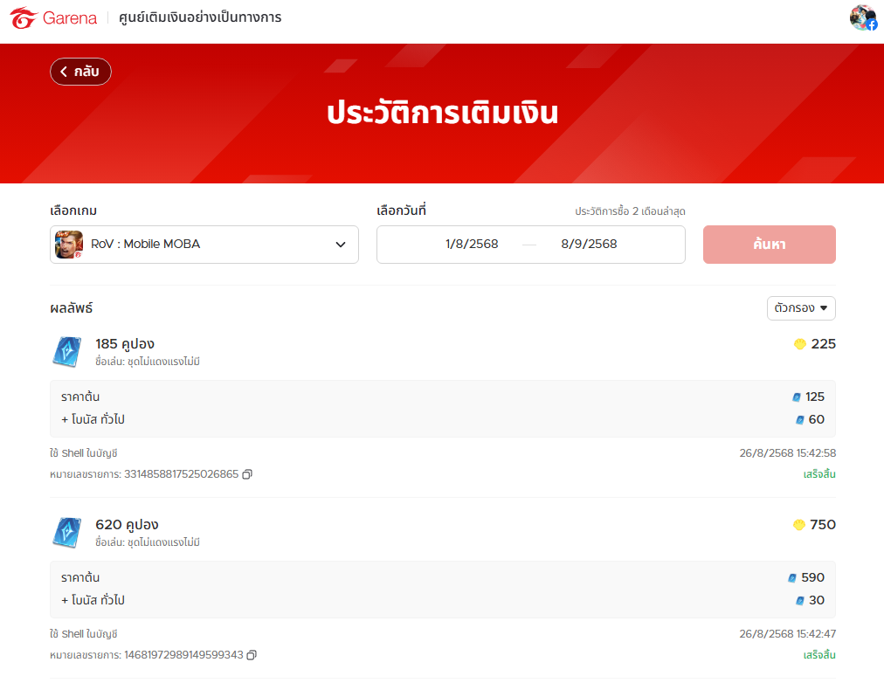Click the Shell total value 225
Viewport: 884px width, 683px height.
(x=823, y=344)
